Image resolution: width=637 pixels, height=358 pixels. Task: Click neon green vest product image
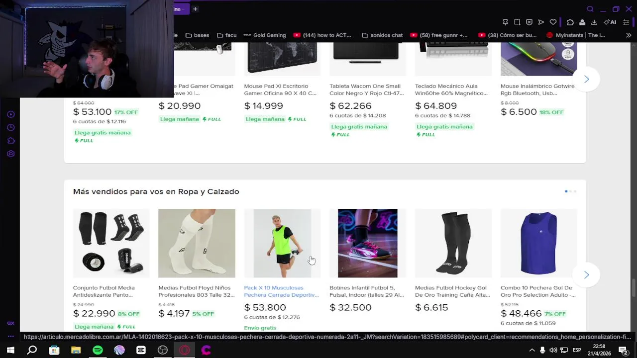pyautogui.click(x=282, y=243)
